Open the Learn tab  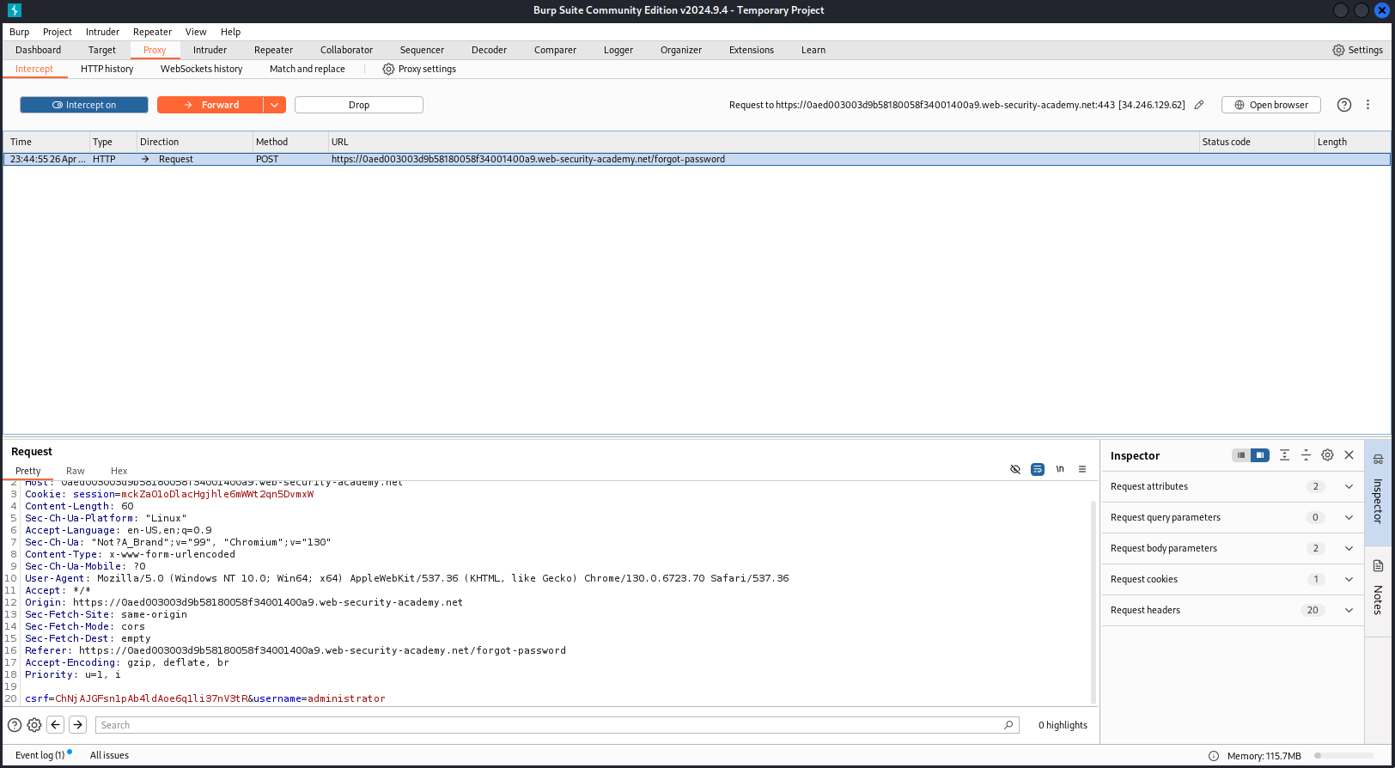[813, 50]
